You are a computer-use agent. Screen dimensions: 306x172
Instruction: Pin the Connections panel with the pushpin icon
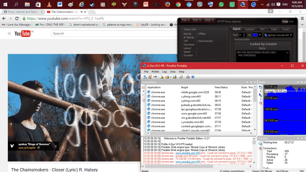251,82
